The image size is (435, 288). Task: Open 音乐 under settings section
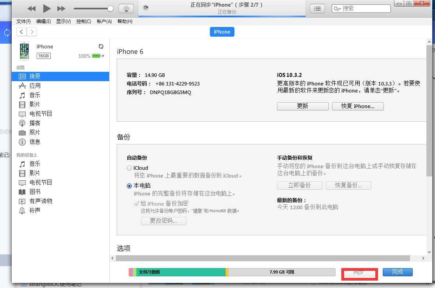pos(60,95)
